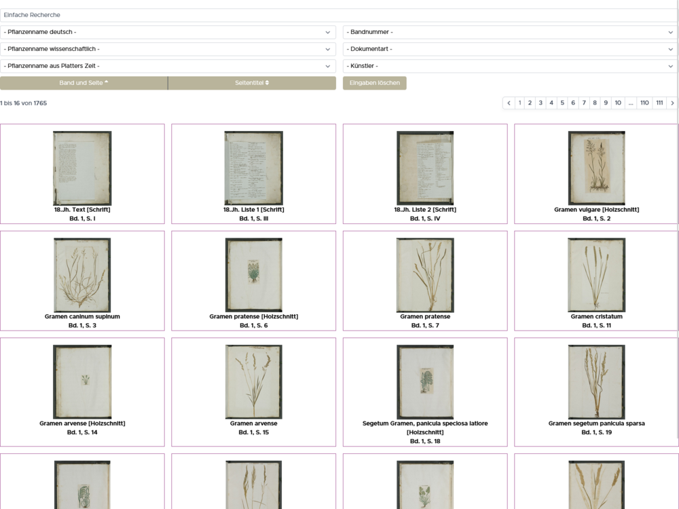Click the Eingaben löschen button
This screenshot has height=509, width=679.
[374, 83]
